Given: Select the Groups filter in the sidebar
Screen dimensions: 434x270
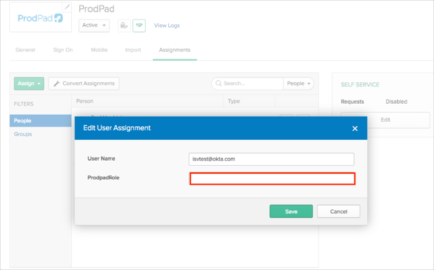Looking at the screenshot, I should click(x=23, y=134).
